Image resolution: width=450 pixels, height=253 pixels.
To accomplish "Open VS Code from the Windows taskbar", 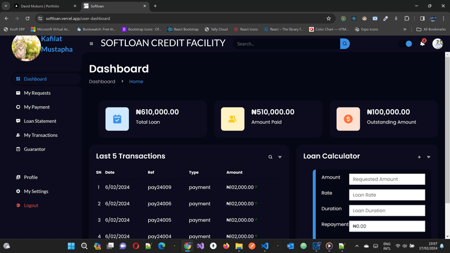I will [x=264, y=246].
